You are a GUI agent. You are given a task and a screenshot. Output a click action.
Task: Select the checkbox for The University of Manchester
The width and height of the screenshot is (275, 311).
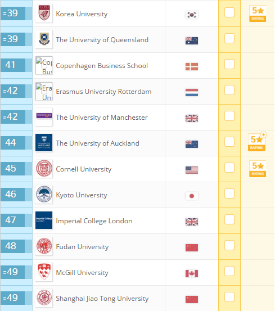(229, 116)
